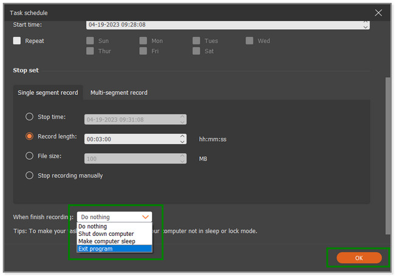Image resolution: width=395 pixels, height=276 pixels.
Task: Tick the Fri day checkbox
Action: (x=143, y=52)
